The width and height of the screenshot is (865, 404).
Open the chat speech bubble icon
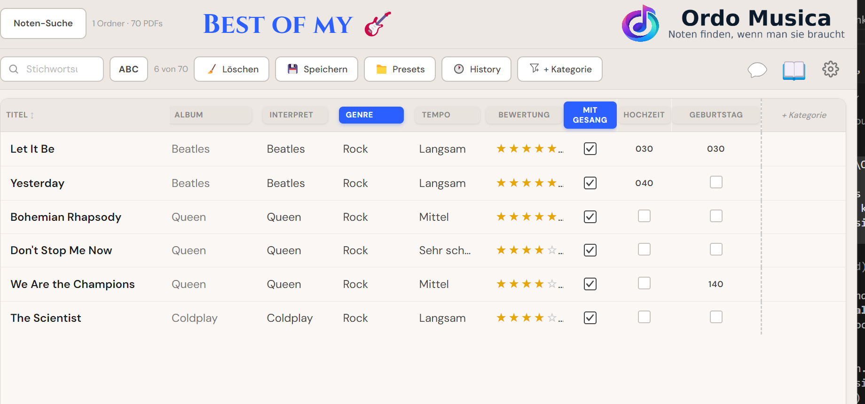757,70
